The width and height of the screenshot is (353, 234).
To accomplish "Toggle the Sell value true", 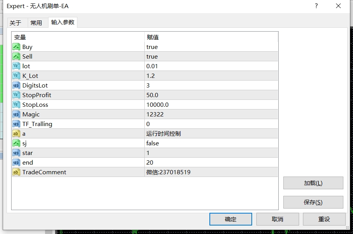I will pyautogui.click(x=152, y=56).
